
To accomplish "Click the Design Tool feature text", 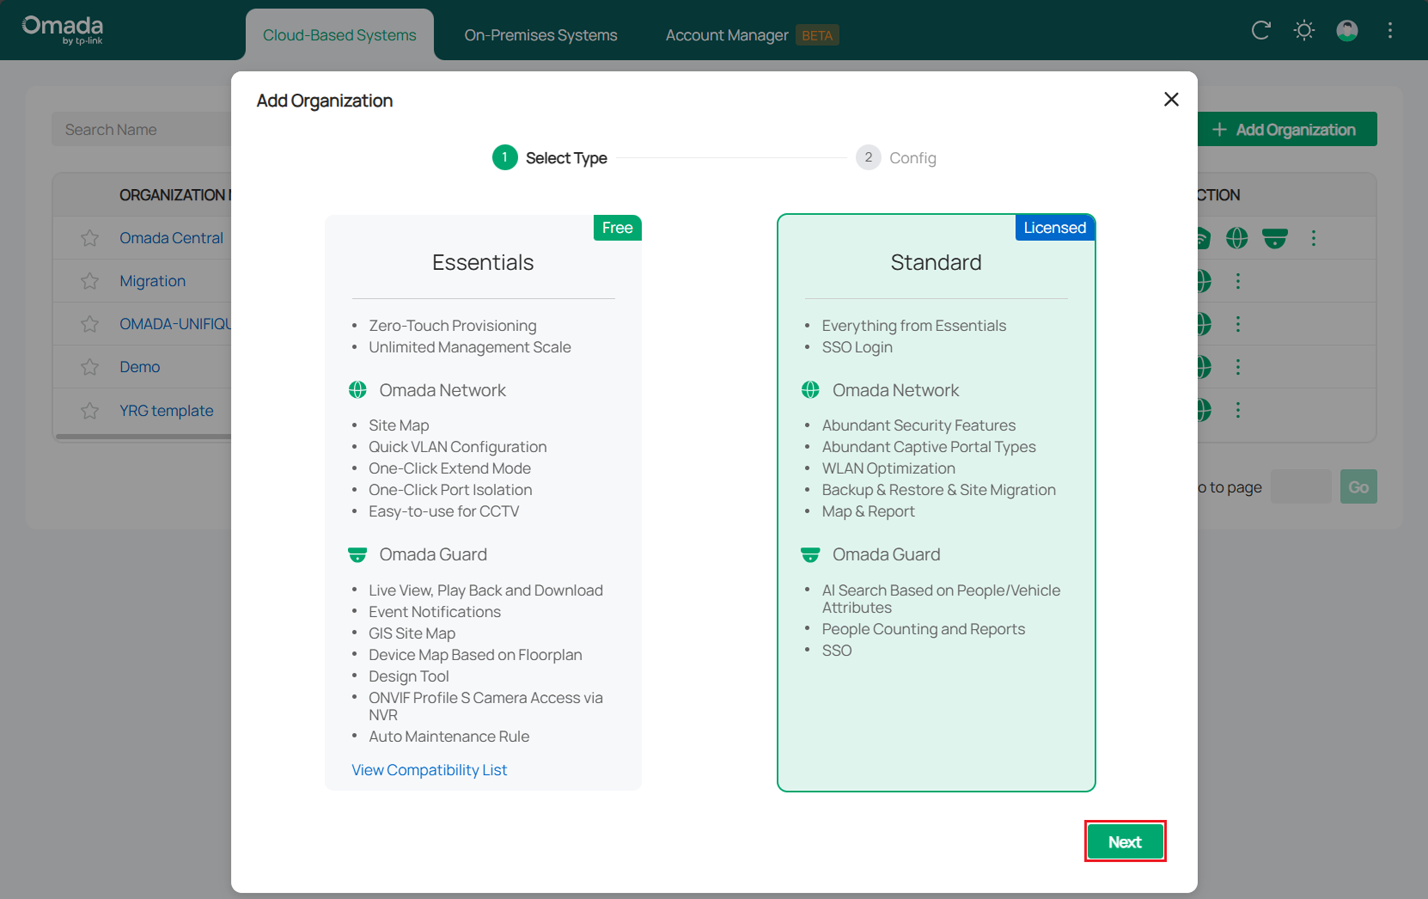I will click(409, 676).
